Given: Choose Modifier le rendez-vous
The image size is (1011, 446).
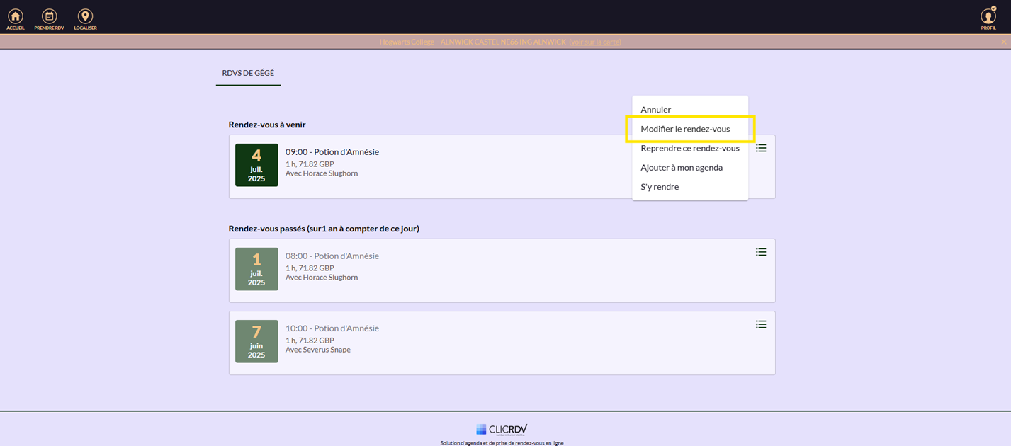Looking at the screenshot, I should tap(684, 129).
